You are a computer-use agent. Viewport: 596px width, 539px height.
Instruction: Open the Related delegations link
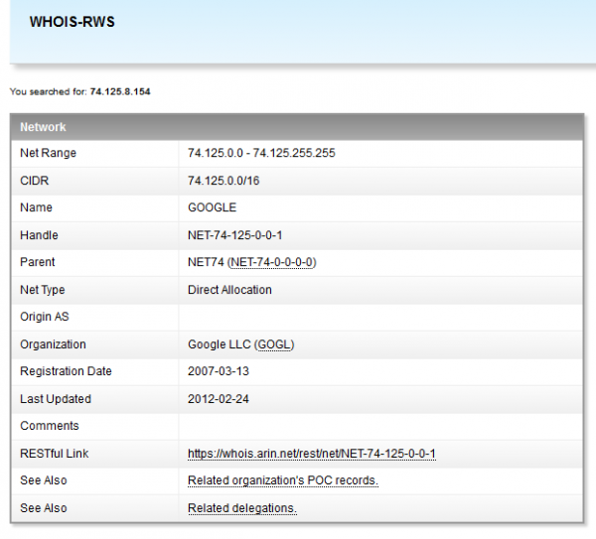click(242, 509)
